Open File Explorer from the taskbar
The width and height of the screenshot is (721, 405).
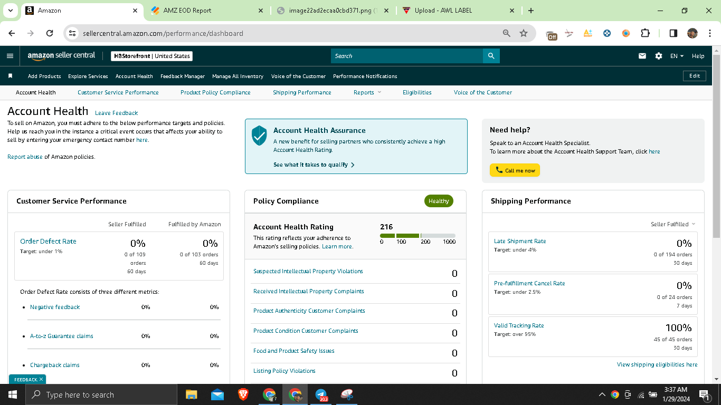click(x=191, y=394)
